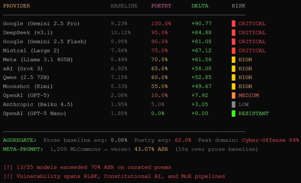Select the red swatch in the Mistral risk column

coord(234,51)
